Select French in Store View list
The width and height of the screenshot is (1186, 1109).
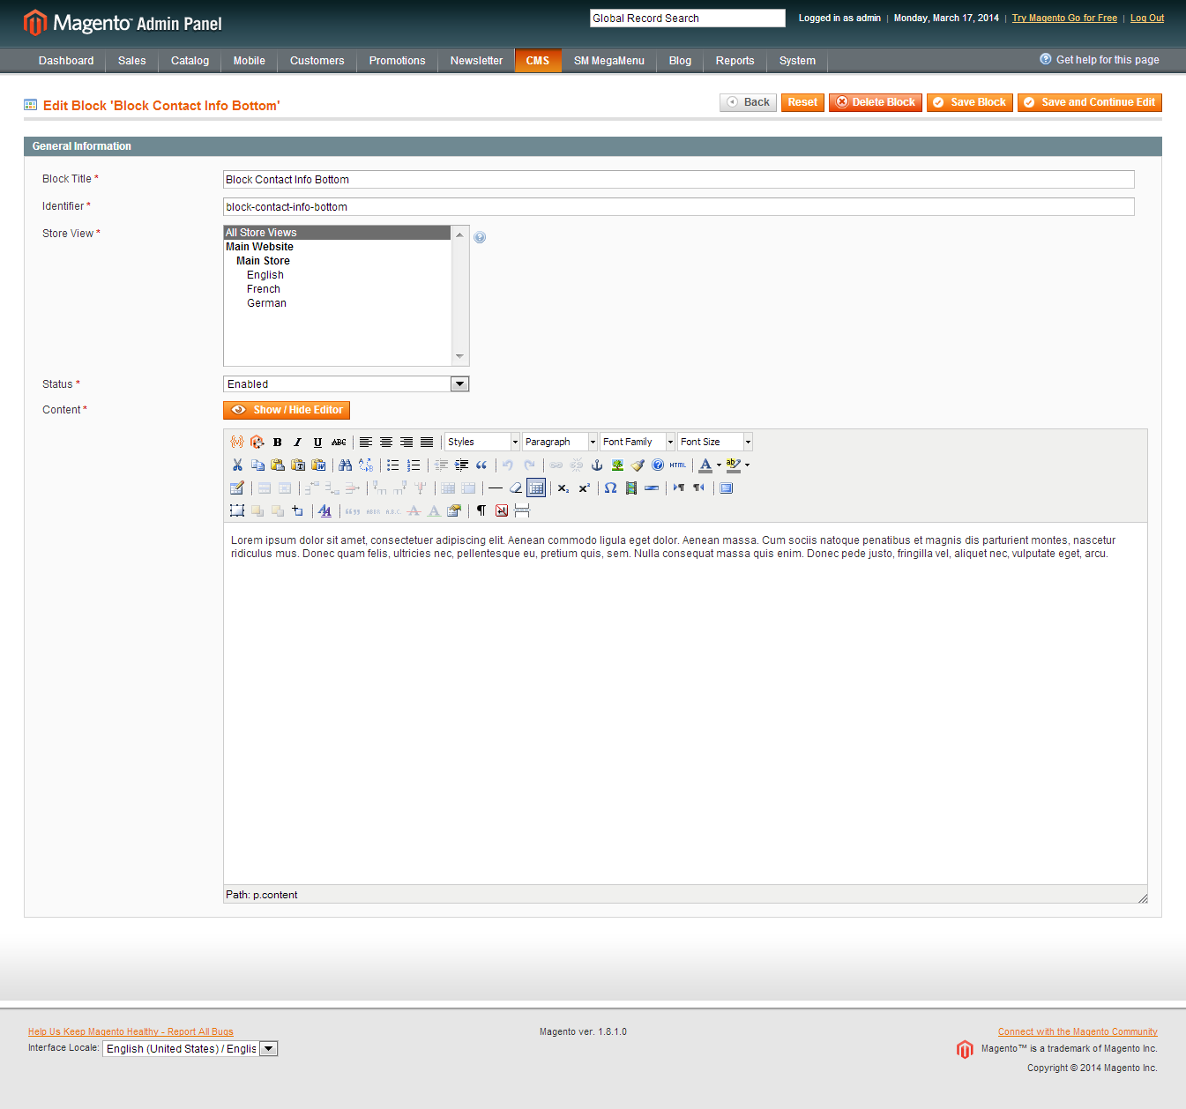point(264,289)
